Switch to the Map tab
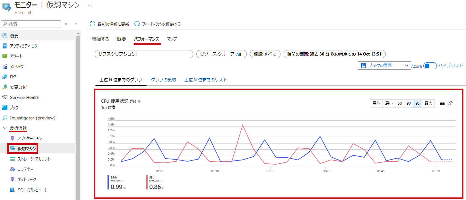 (172, 39)
